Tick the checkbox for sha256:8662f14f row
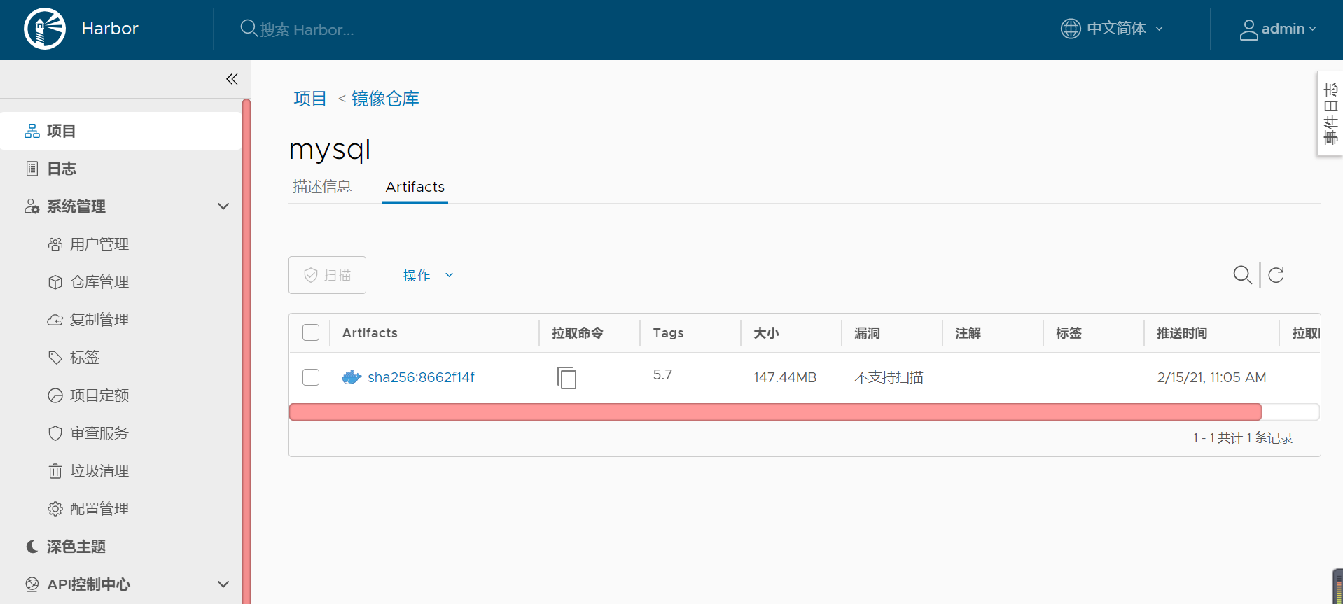The image size is (1343, 604). click(x=311, y=377)
